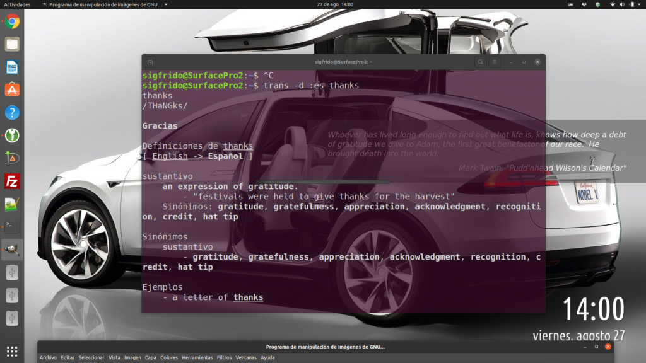646x363 pixels.
Task: Expand the GIMP app menu in top bar
Action: (x=105, y=4)
